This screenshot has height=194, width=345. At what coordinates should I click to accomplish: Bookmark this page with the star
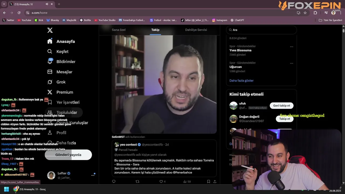pyautogui.click(x=305, y=13)
